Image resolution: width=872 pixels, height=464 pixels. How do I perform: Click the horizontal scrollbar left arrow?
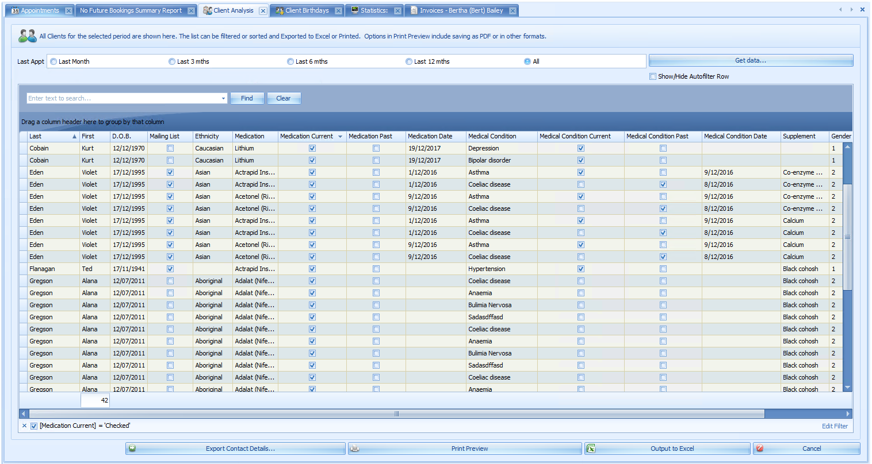[x=24, y=413]
